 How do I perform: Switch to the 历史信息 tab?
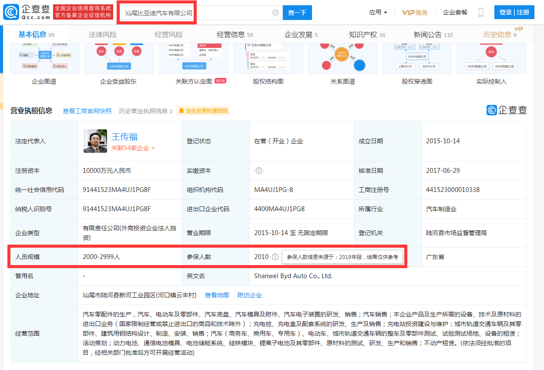pos(500,35)
